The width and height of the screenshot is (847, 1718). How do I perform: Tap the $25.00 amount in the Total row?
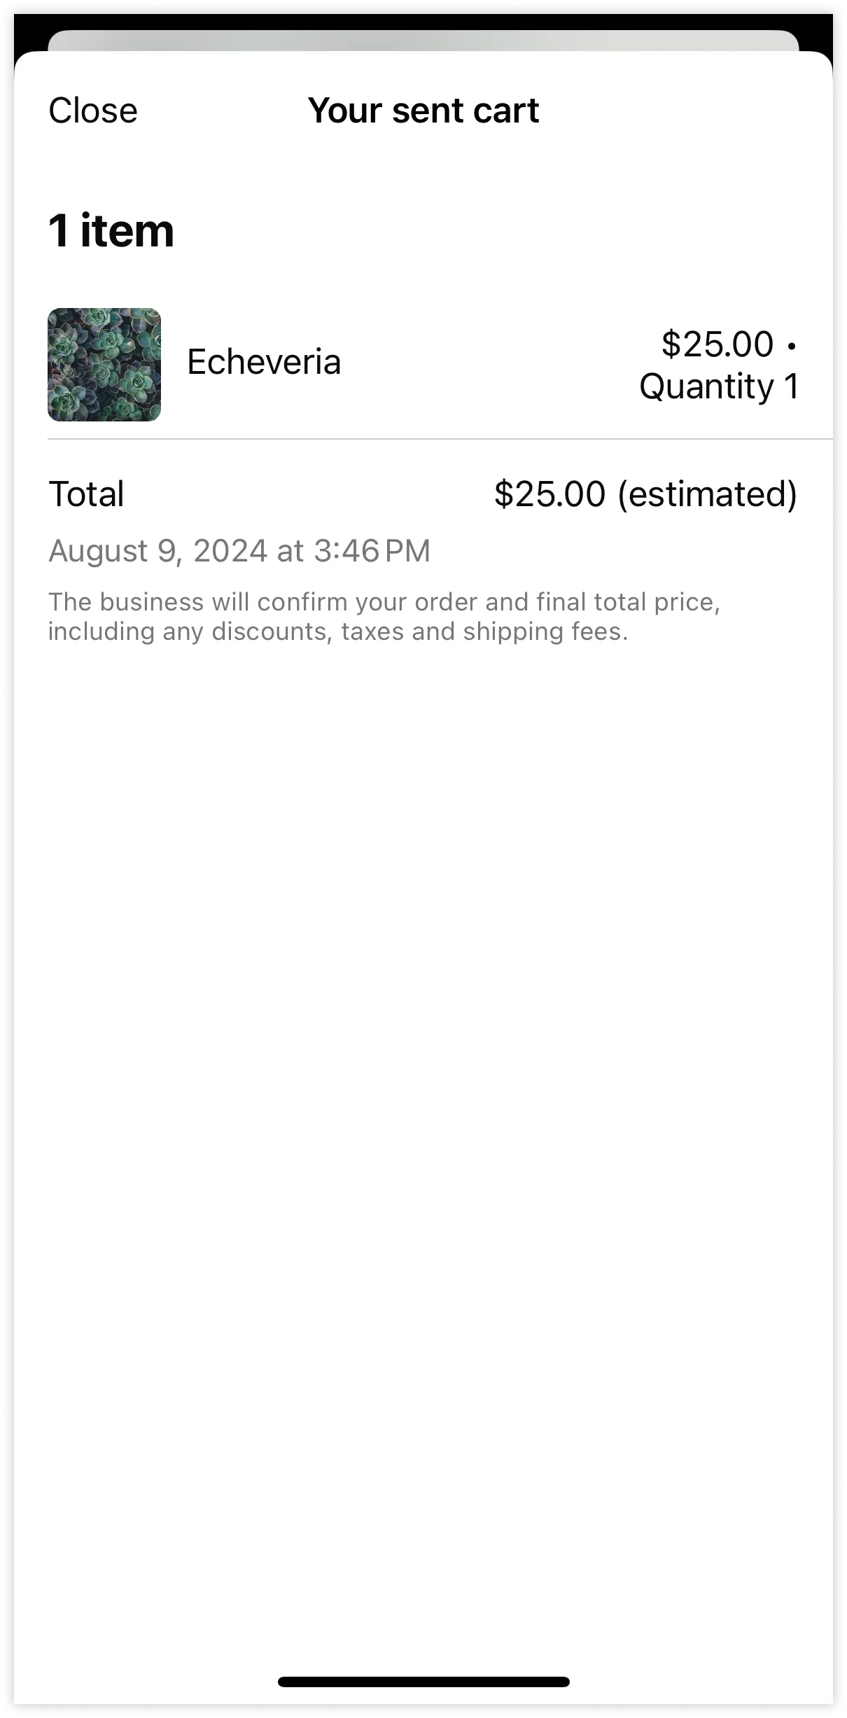coord(549,494)
